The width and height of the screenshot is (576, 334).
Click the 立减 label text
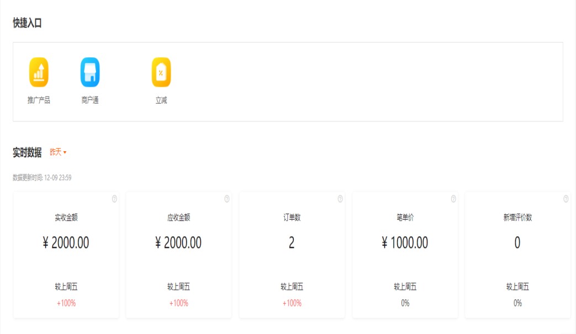(161, 100)
